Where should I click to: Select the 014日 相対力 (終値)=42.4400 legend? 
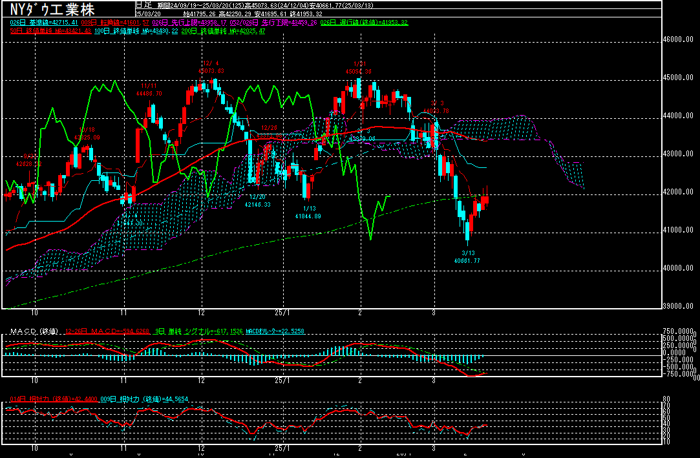[x=54, y=399]
